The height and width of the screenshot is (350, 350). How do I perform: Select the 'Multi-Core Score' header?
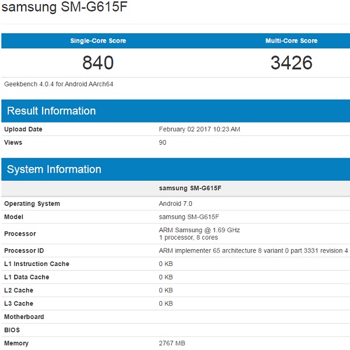point(291,41)
